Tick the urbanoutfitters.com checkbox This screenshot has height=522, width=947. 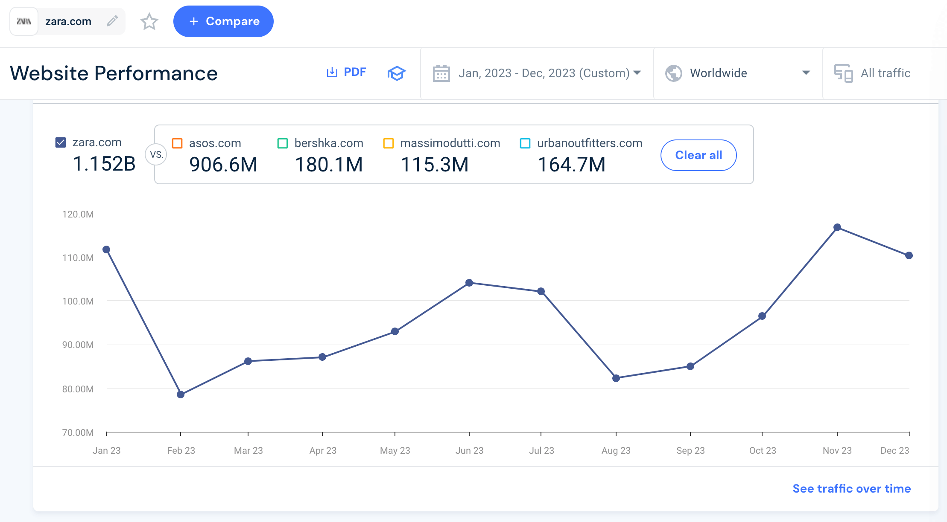(525, 143)
